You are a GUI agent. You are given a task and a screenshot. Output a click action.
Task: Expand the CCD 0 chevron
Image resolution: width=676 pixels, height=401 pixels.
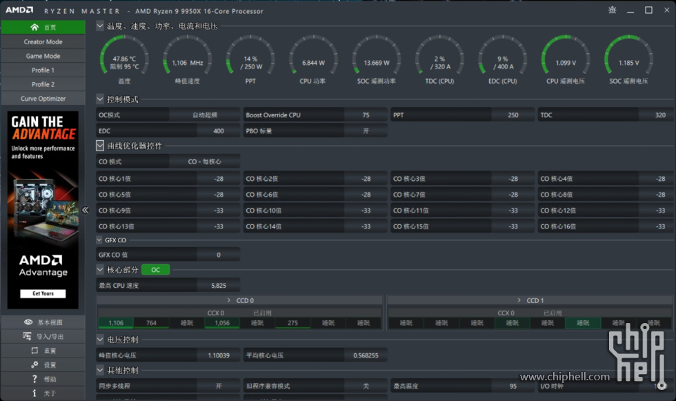(x=229, y=300)
